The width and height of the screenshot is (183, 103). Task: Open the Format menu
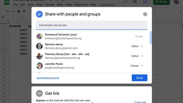click(50, 5)
